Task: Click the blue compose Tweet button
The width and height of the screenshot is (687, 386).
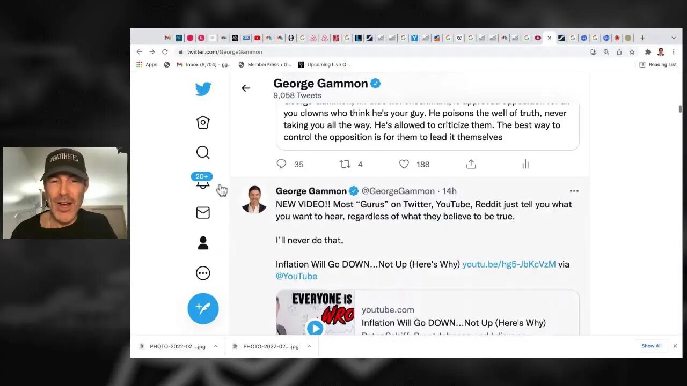Action: [x=203, y=308]
